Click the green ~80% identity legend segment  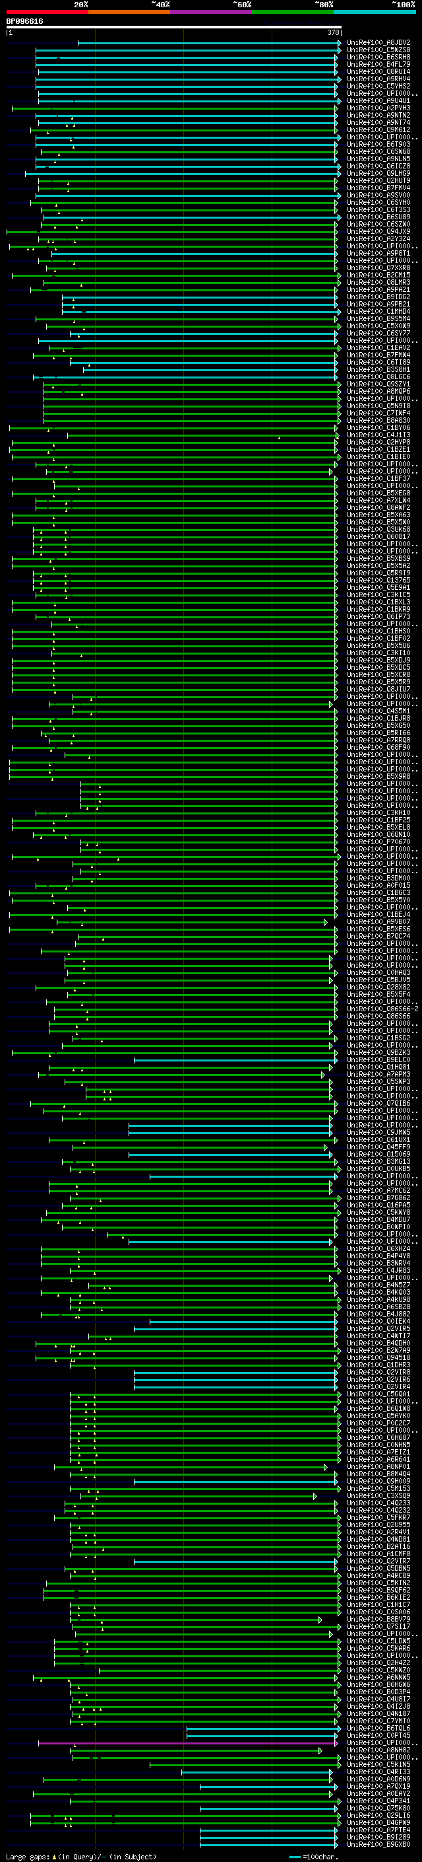[x=293, y=12]
